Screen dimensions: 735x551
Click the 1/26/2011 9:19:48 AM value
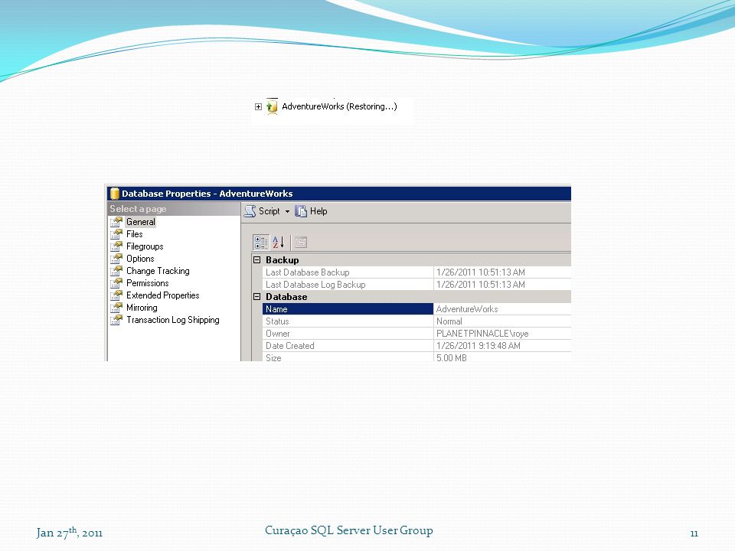coord(478,346)
